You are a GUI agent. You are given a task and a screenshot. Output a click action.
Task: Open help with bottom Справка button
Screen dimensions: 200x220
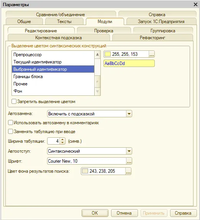(x=183, y=213)
